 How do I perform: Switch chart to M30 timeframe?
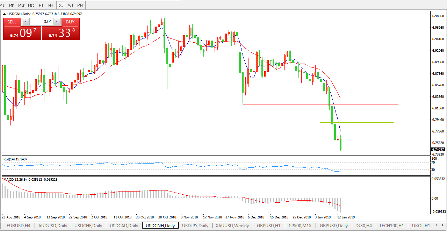31,5
